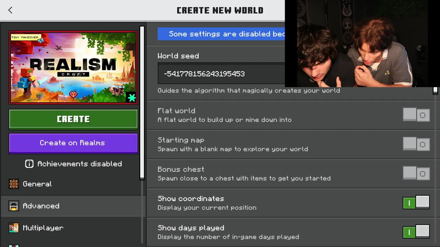Click the Tiny Takeover tag on thumbnail
440x247 pixels.
coord(26,37)
